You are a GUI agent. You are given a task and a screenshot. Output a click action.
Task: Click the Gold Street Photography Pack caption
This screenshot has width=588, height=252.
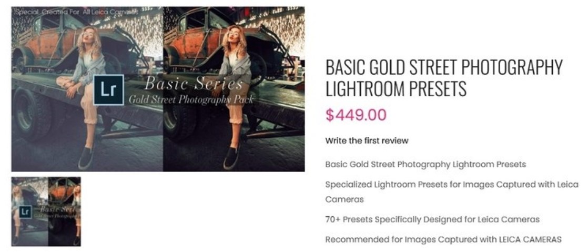coord(191,99)
